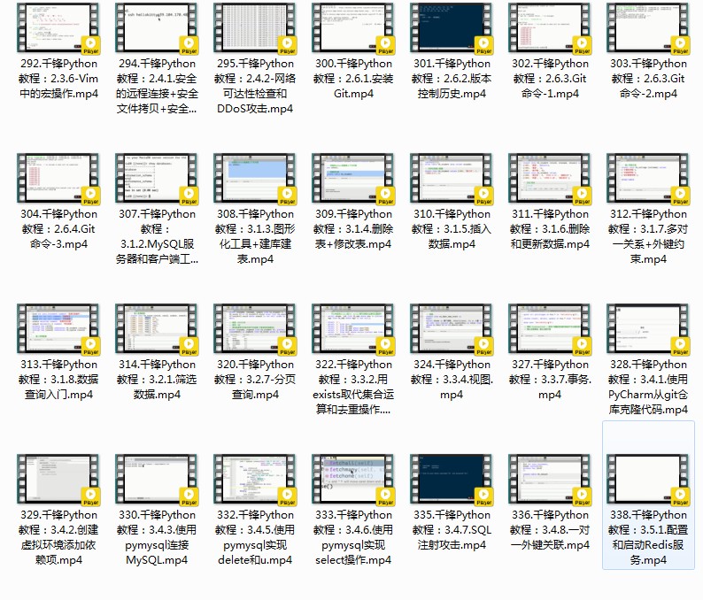The height and width of the screenshot is (600, 703).
Task: Select video icon for 309 删除表+修改表.mp4
Action: pyautogui.click(x=353, y=179)
